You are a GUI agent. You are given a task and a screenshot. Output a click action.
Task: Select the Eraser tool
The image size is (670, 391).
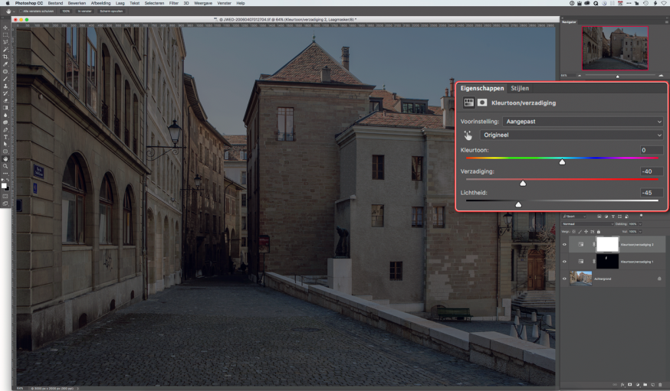(5, 100)
